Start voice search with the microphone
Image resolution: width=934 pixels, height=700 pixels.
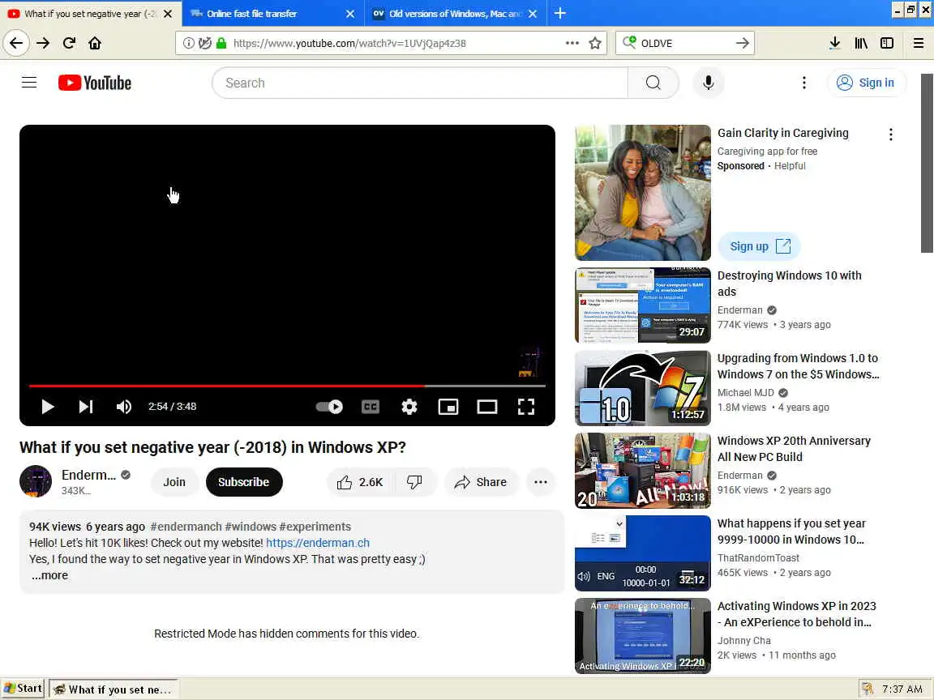tap(709, 83)
